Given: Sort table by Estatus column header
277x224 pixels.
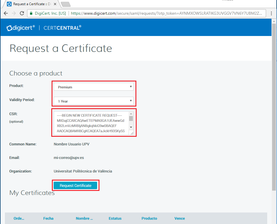Looking at the screenshot, I should [115, 219].
